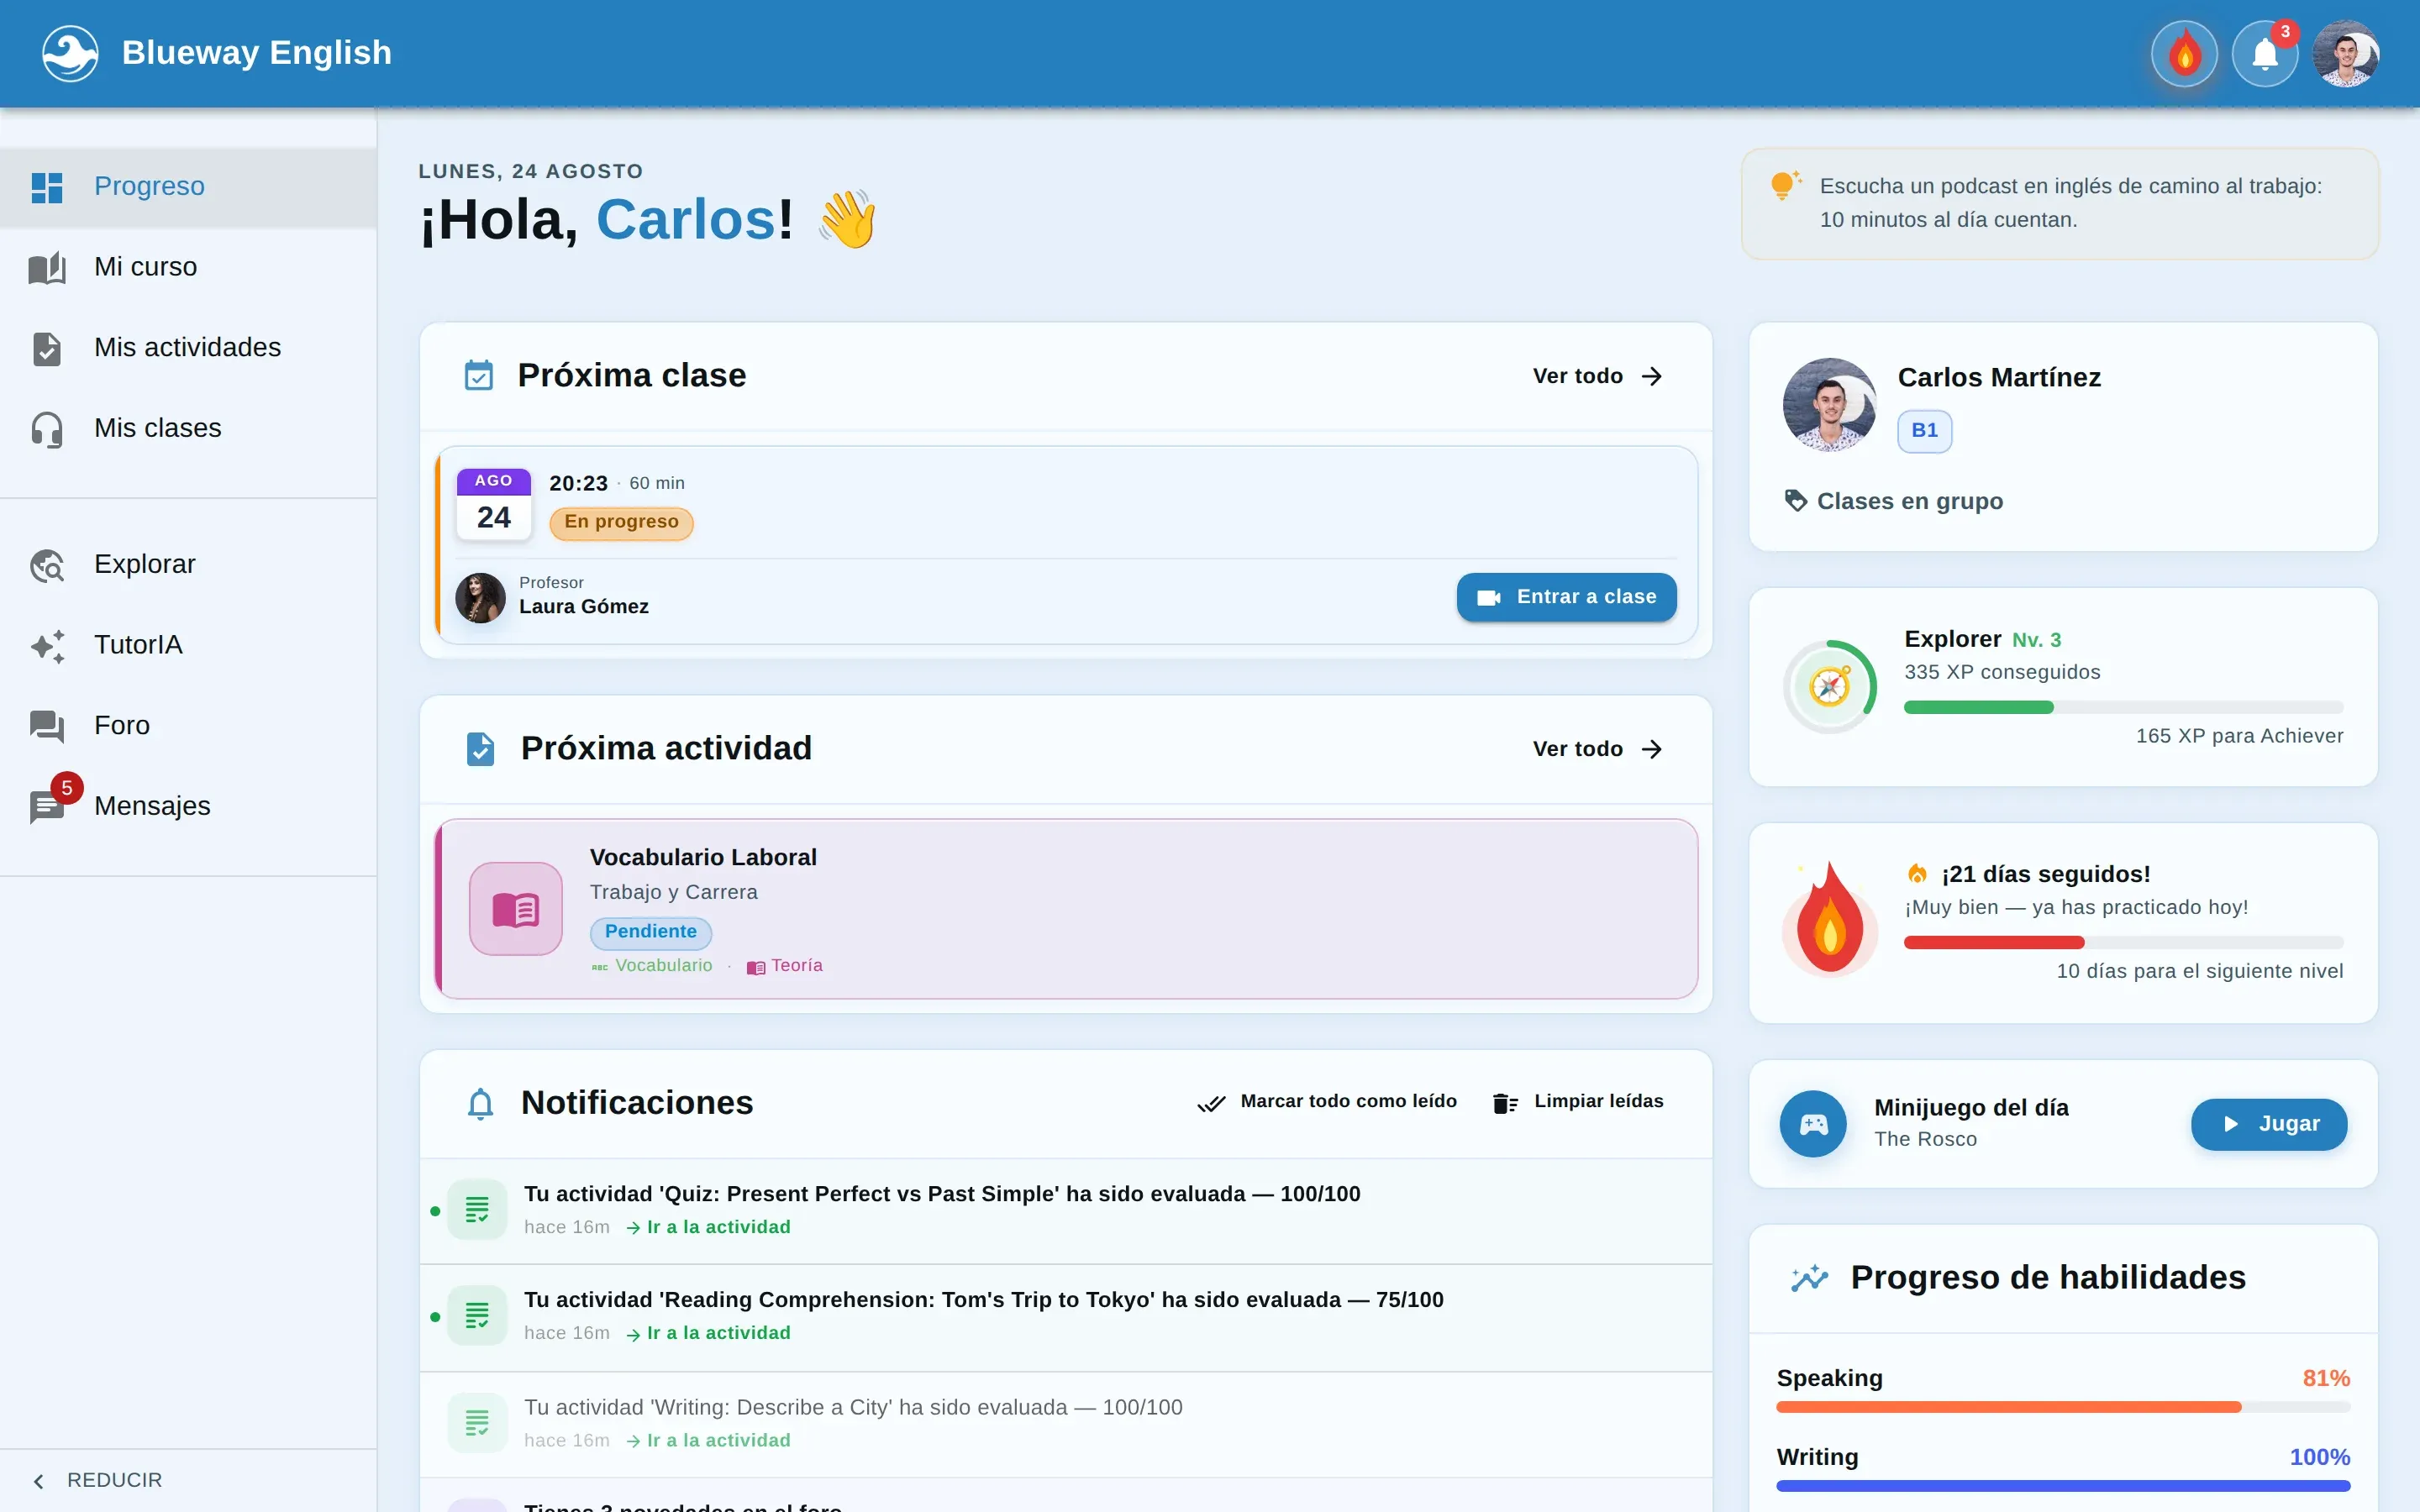The width and height of the screenshot is (2420, 1512).
Task: Click Ver todo in Próxima clase
Action: point(1597,376)
